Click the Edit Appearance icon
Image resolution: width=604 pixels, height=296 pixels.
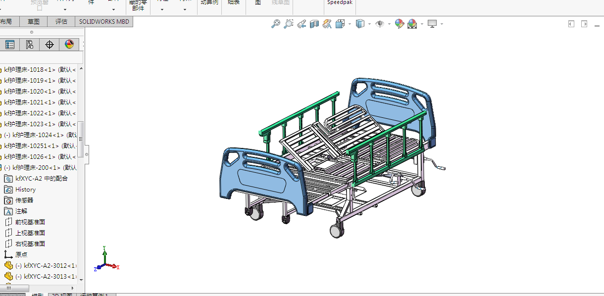[400, 23]
